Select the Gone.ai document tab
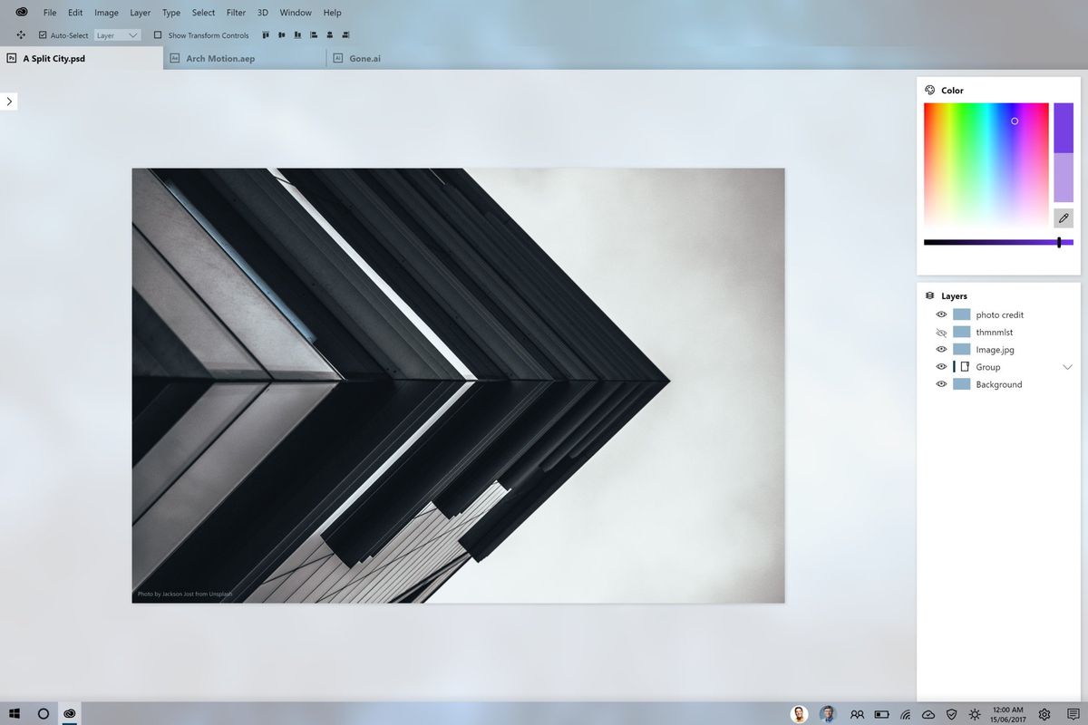The width and height of the screenshot is (1088, 725). point(364,57)
